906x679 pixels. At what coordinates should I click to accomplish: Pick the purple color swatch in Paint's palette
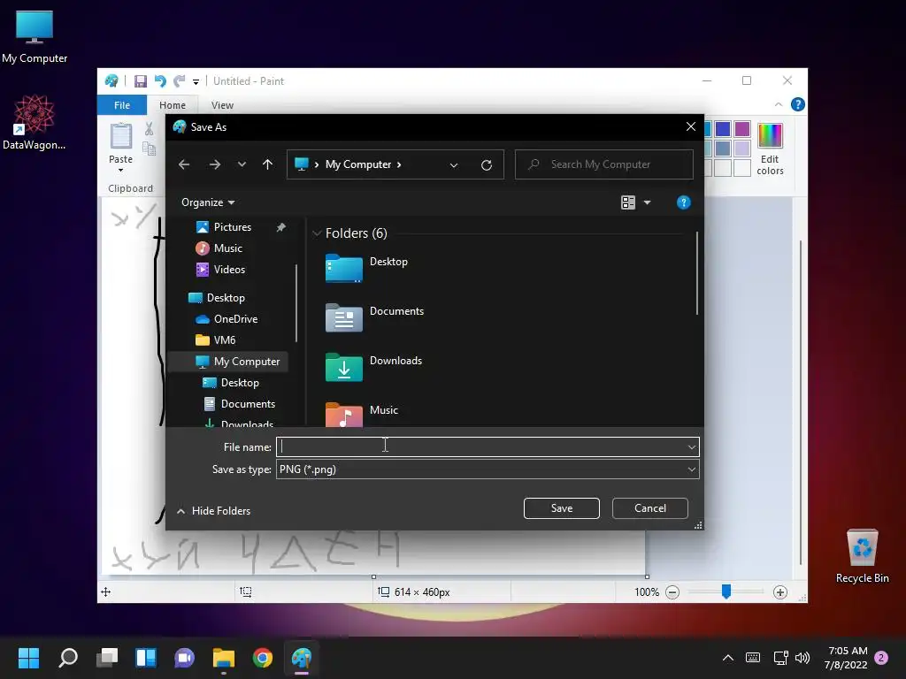tap(742, 129)
